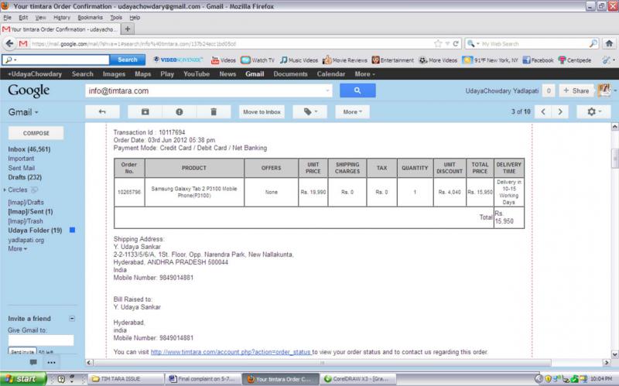619x386 pixels.
Task: Click the Give Gmail to input field
Action: pos(41,340)
